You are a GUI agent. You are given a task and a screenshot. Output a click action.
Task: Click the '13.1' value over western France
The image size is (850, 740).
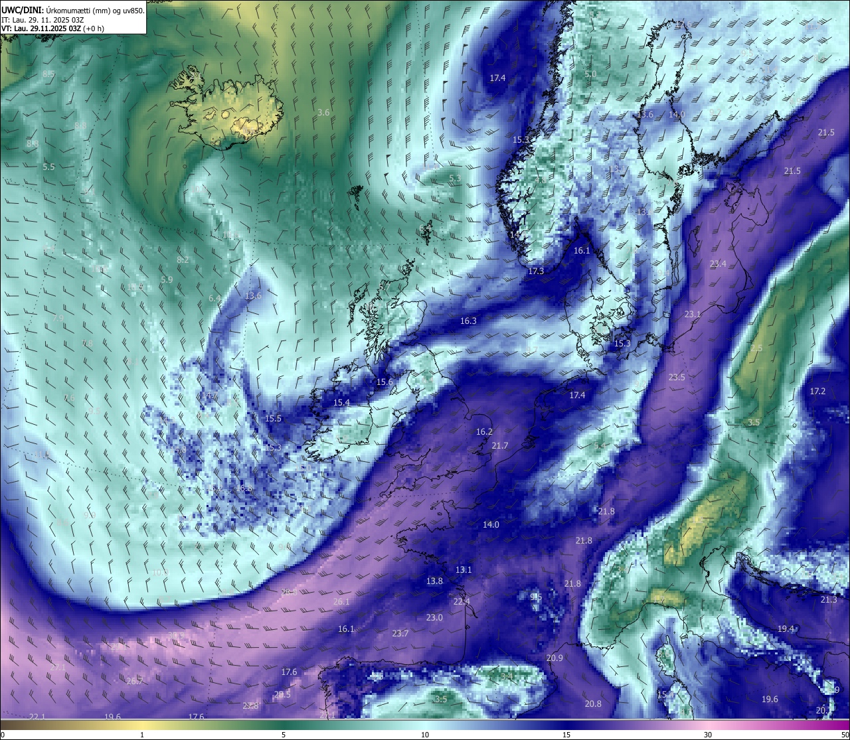tap(464, 569)
